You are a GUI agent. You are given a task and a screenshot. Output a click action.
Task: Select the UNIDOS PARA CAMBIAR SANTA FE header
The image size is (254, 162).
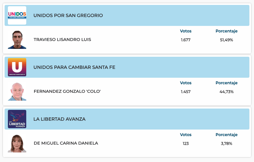click(x=74, y=67)
